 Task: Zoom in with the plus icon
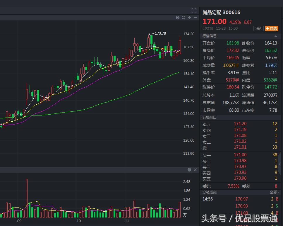pos(189,18)
